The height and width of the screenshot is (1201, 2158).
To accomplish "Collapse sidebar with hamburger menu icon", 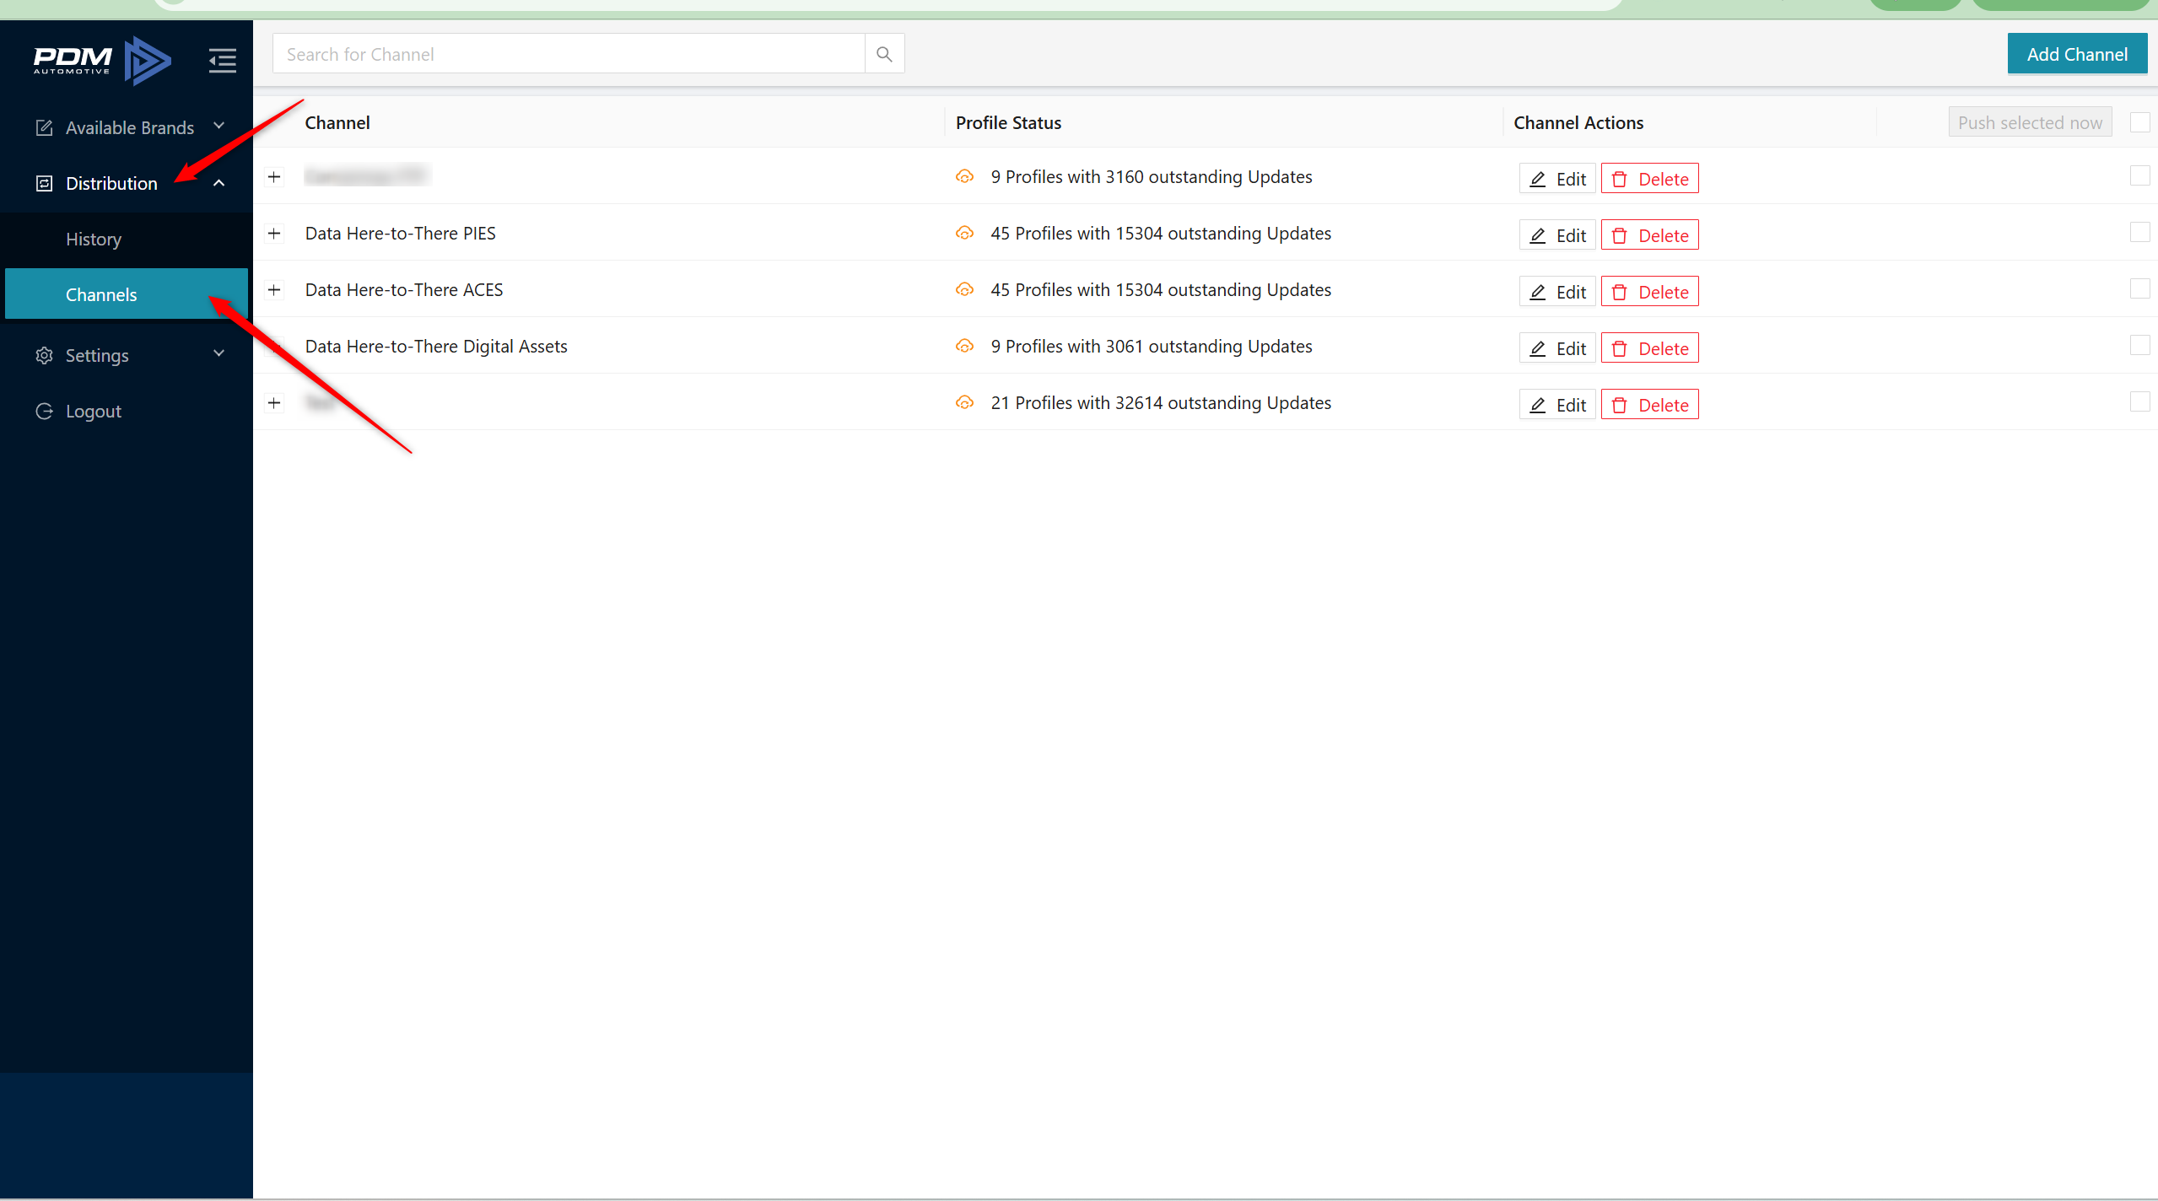I will point(222,60).
